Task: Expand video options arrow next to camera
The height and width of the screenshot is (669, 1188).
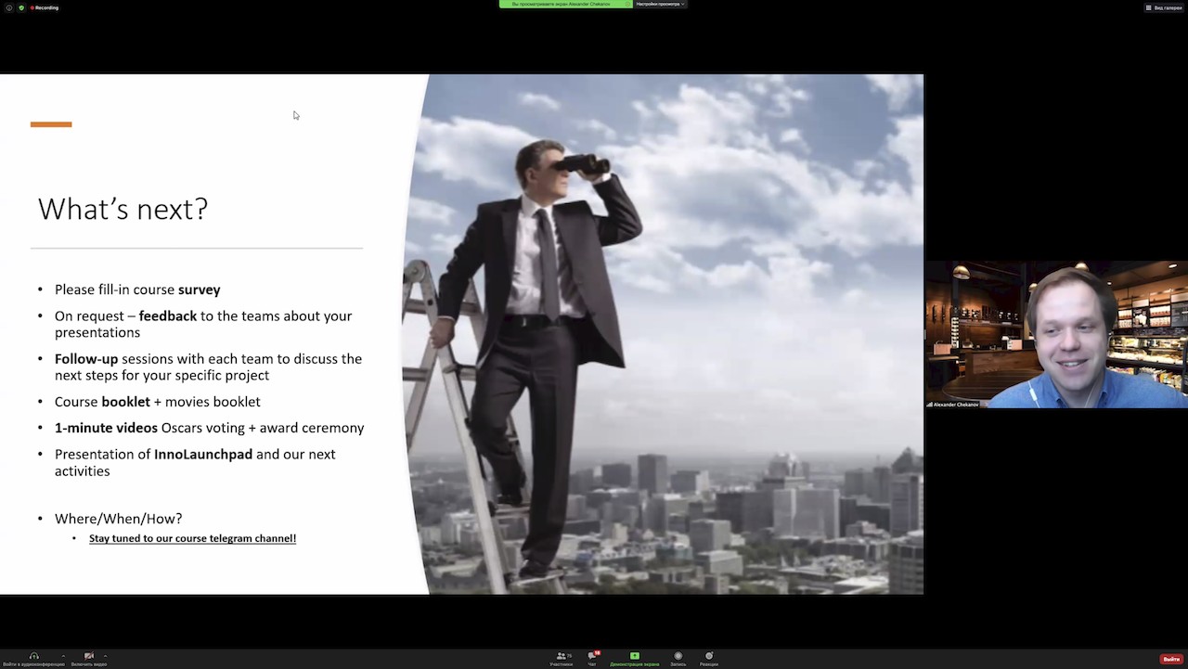Action: [106, 655]
